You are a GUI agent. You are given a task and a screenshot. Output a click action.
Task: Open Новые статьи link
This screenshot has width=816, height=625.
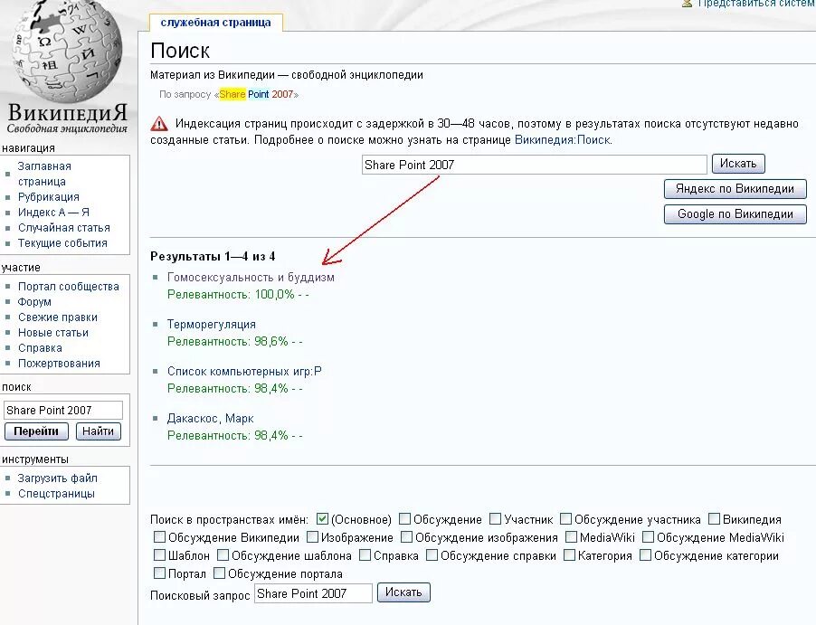(53, 333)
